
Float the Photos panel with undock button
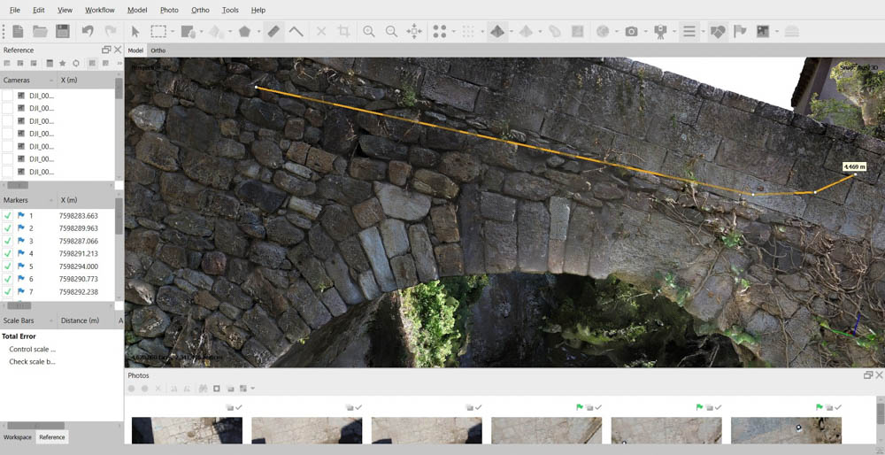point(868,374)
